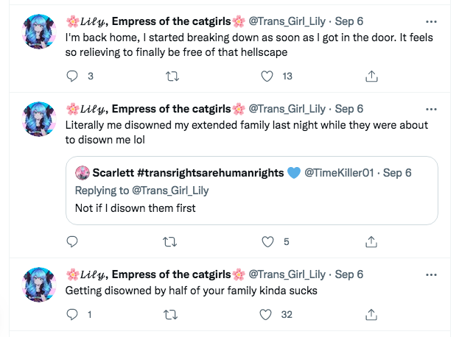Viewport: 459px width, 337px height.
Task: Open more options for the 'I'm back home' tweet
Action: coord(431,21)
